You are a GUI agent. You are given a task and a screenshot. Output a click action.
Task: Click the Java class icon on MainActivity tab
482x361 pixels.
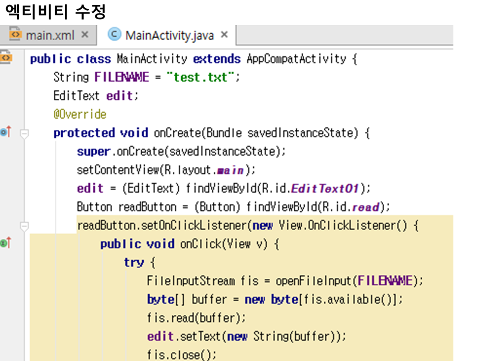coord(115,35)
